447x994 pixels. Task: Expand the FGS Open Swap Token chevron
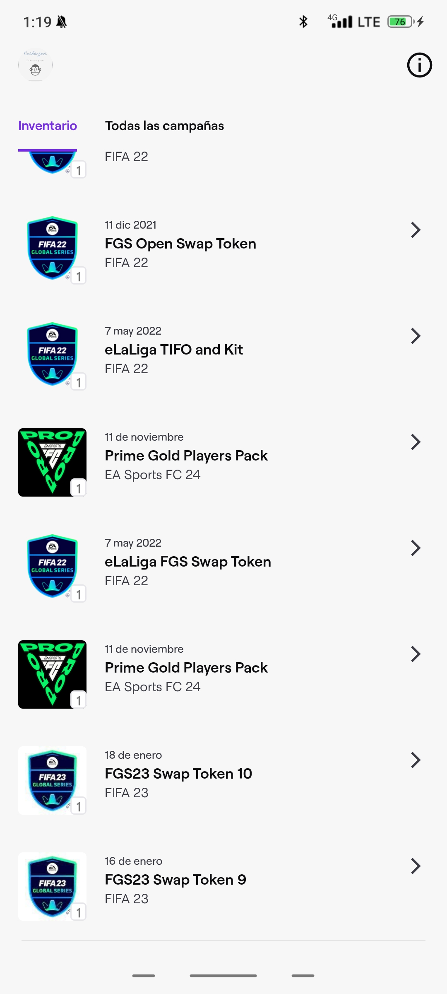click(416, 230)
